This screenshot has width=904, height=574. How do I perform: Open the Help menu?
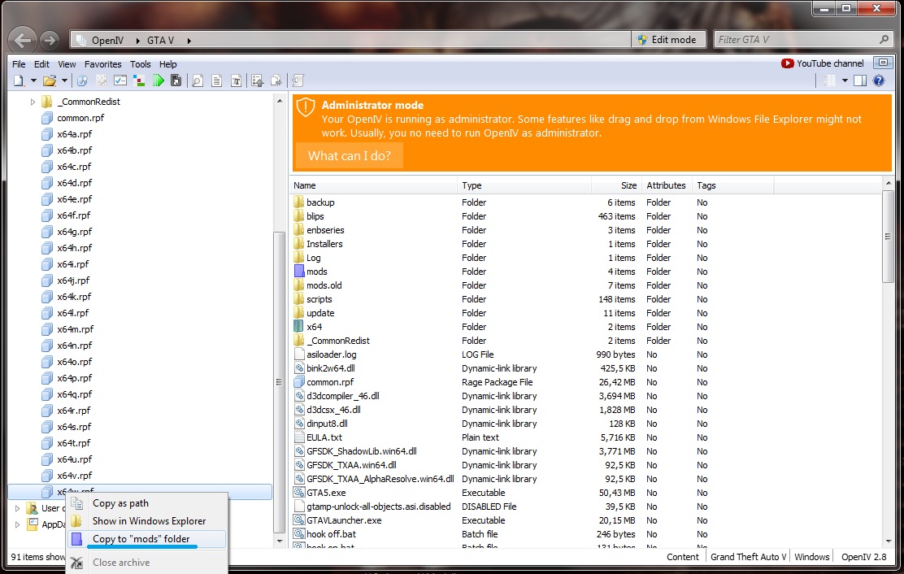click(x=167, y=64)
